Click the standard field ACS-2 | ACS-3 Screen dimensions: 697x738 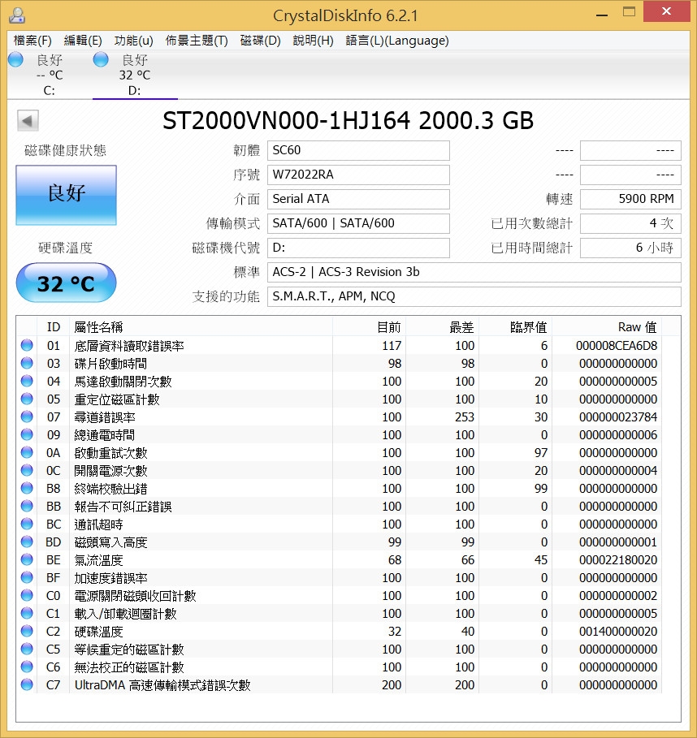point(474,273)
